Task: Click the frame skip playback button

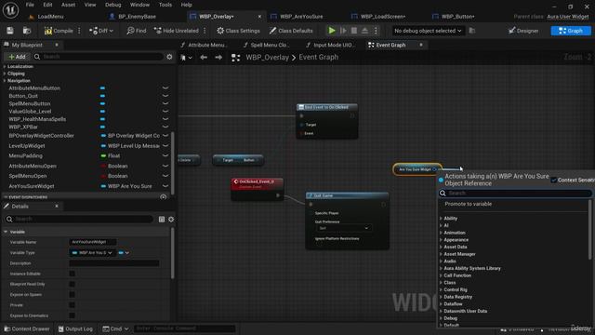Action: (x=343, y=31)
